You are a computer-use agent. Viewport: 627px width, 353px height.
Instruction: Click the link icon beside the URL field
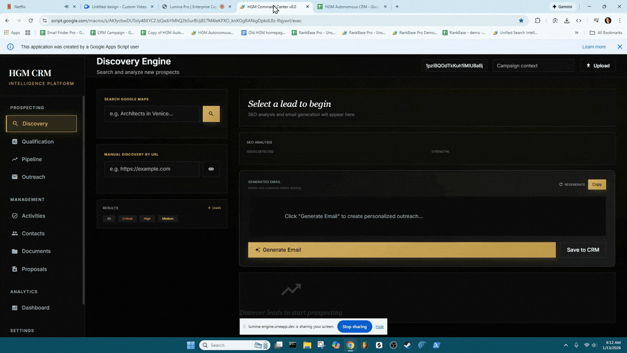[x=211, y=169]
